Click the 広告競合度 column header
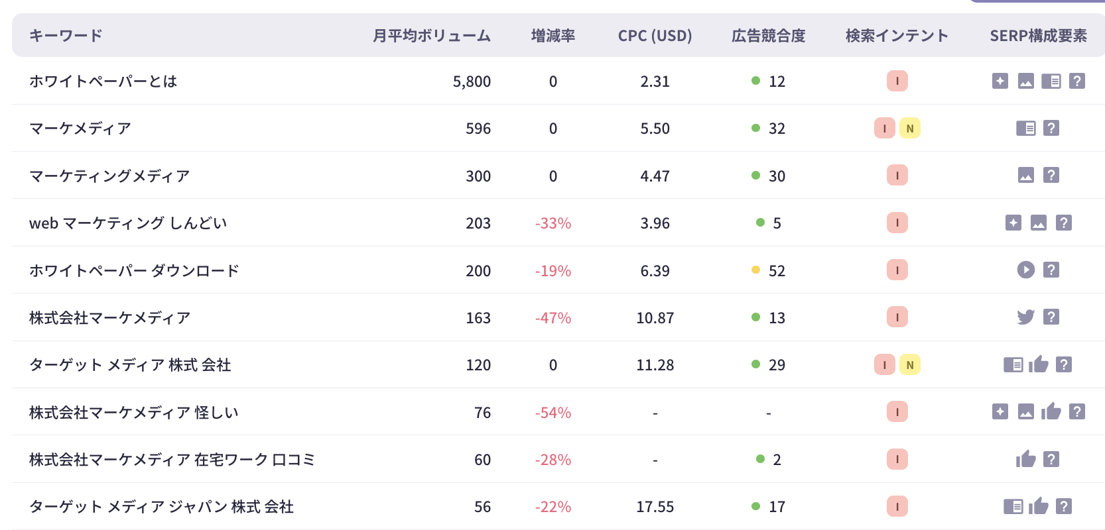Viewport: 1105px width, 530px height. pos(768,36)
